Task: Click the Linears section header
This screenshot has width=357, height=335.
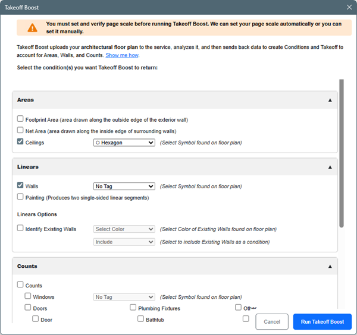Action: coord(175,167)
